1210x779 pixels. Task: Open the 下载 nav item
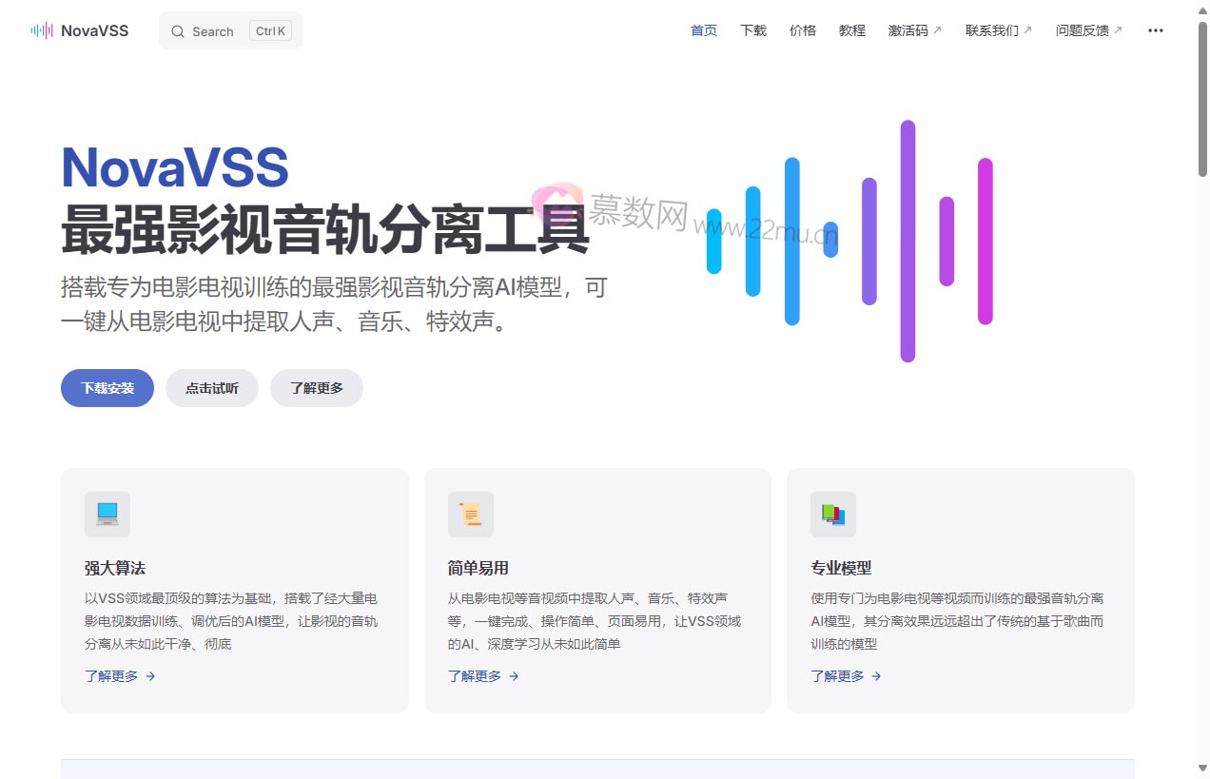click(x=753, y=30)
